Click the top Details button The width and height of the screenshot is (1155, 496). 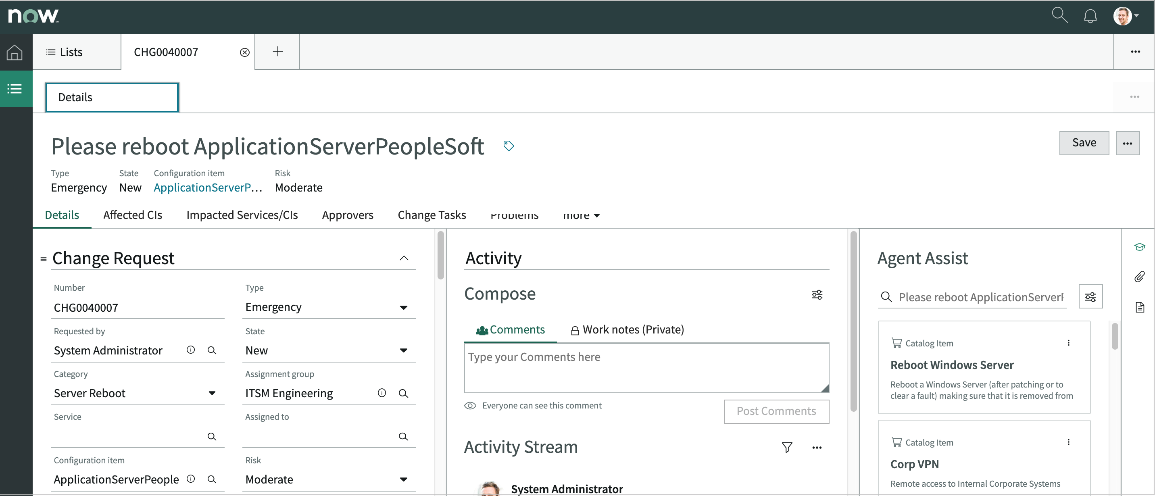coord(112,97)
